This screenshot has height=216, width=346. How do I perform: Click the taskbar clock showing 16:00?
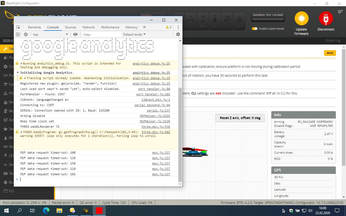(322, 211)
